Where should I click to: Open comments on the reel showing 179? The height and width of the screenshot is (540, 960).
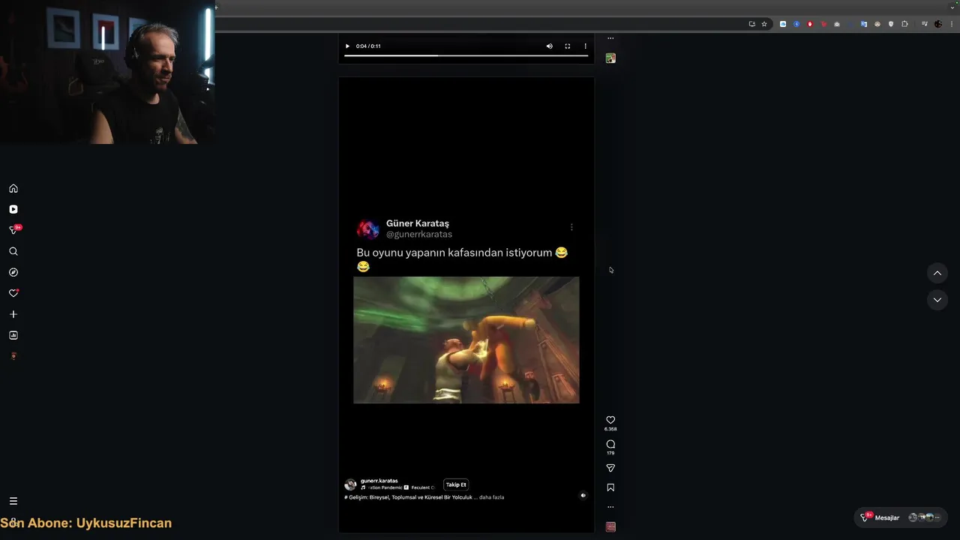pos(610,444)
